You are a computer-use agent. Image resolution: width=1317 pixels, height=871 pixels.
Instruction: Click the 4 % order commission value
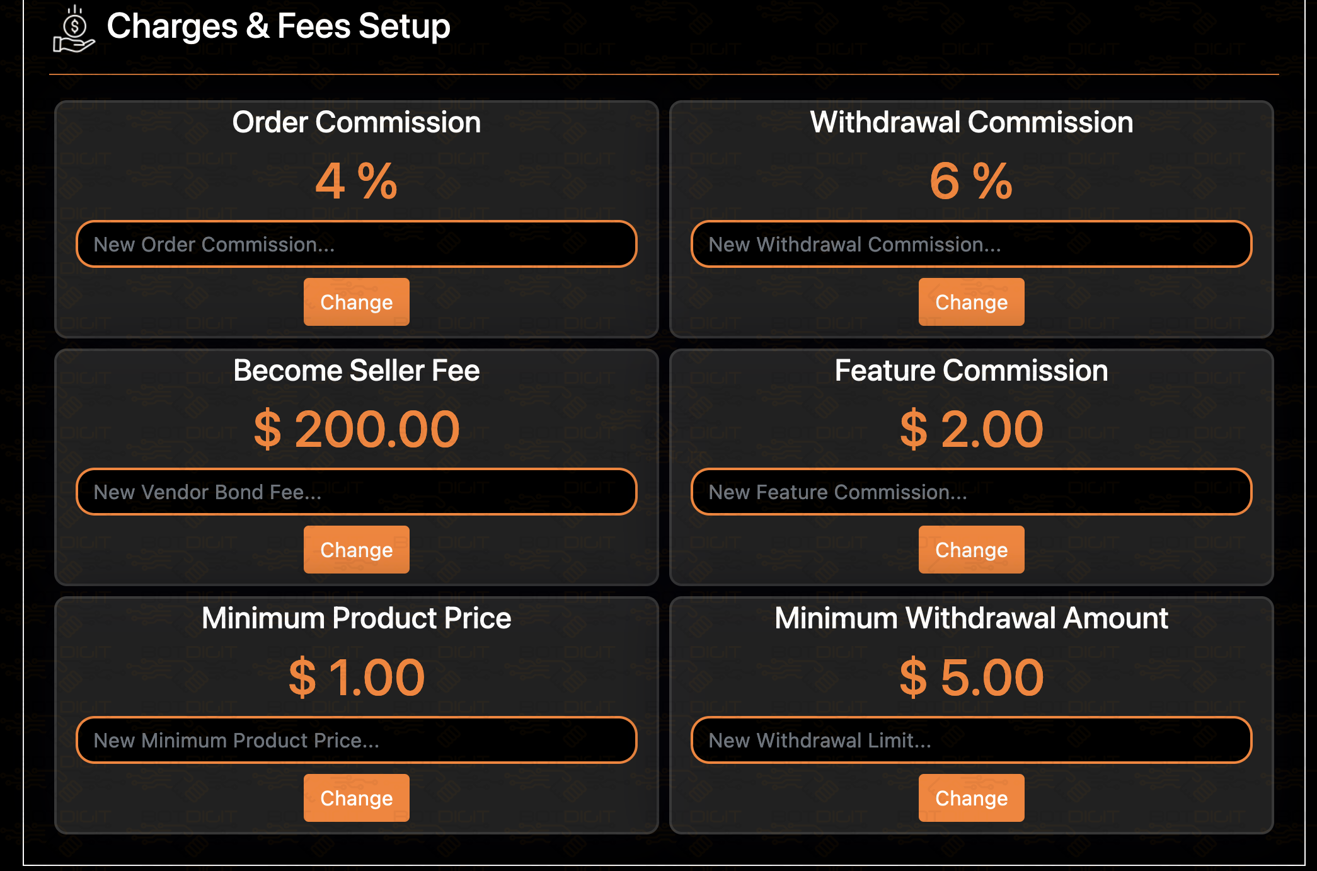pyautogui.click(x=357, y=182)
